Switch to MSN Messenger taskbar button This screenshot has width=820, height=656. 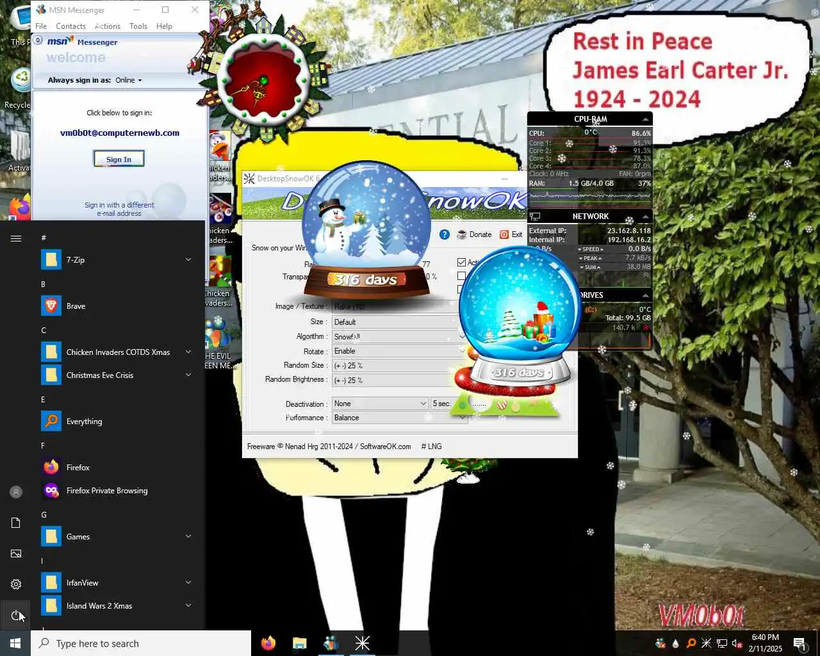coord(331,643)
